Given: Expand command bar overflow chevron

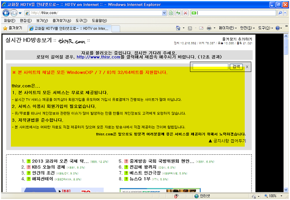Looking at the screenshot, I should pos(287,26).
